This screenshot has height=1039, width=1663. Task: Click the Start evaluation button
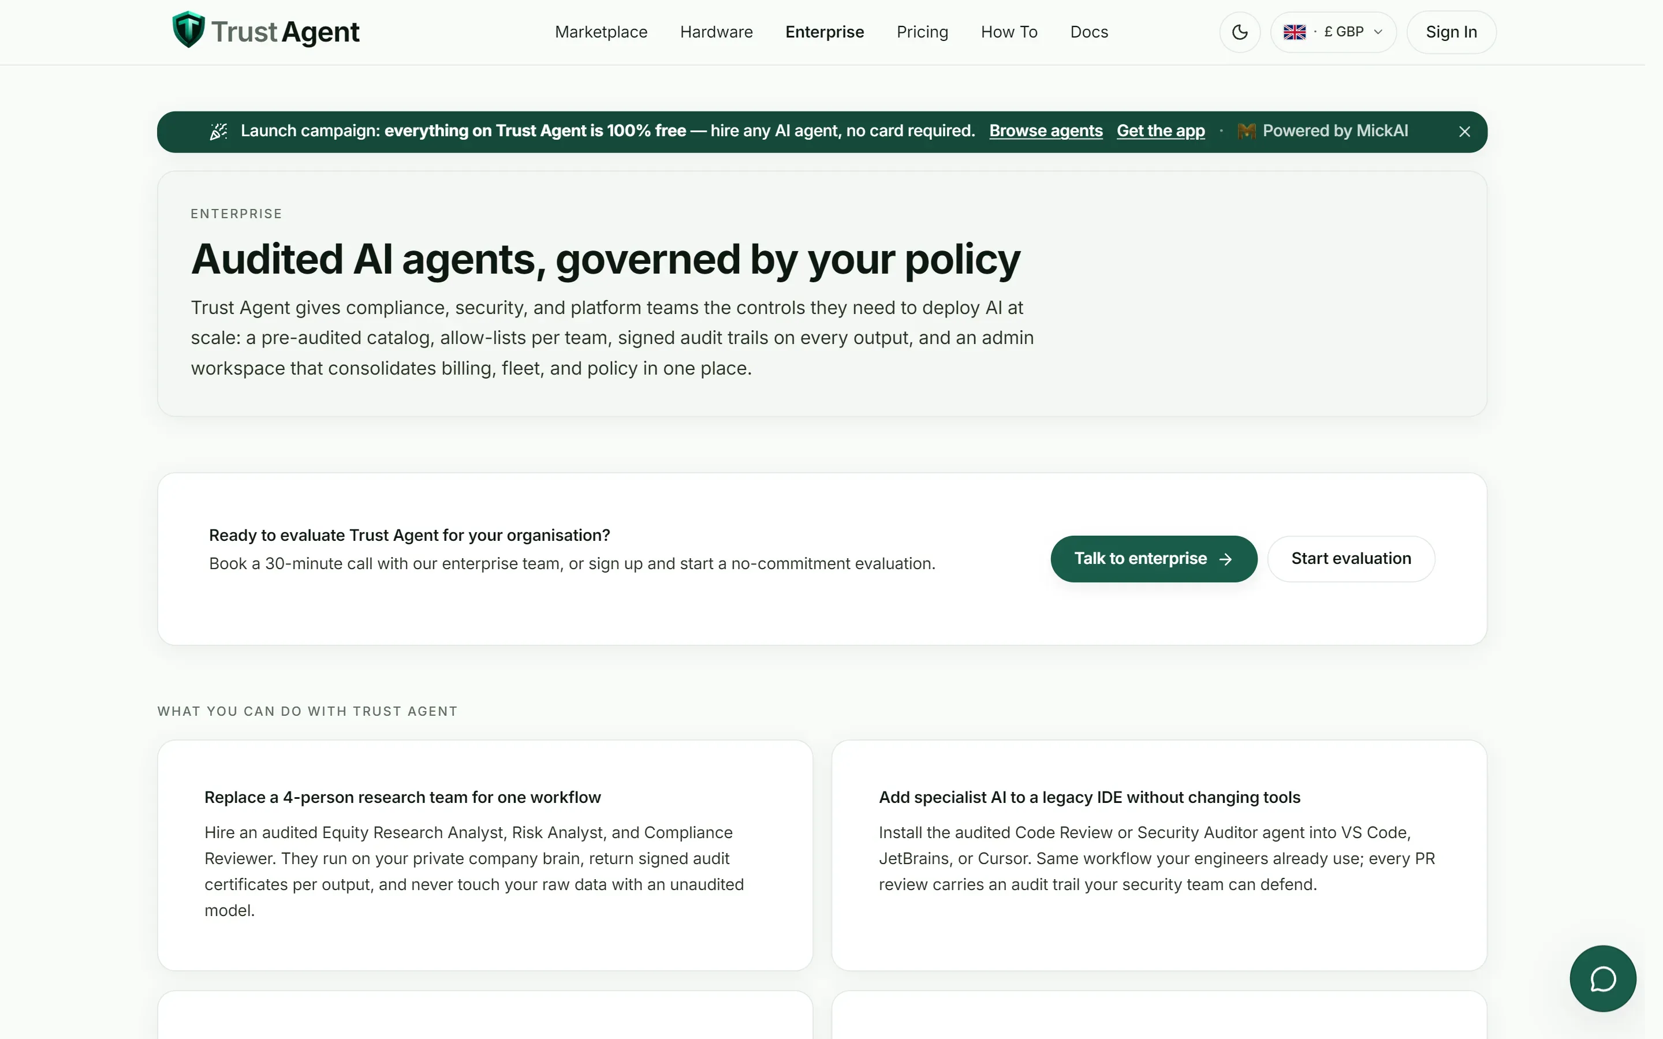tap(1351, 559)
